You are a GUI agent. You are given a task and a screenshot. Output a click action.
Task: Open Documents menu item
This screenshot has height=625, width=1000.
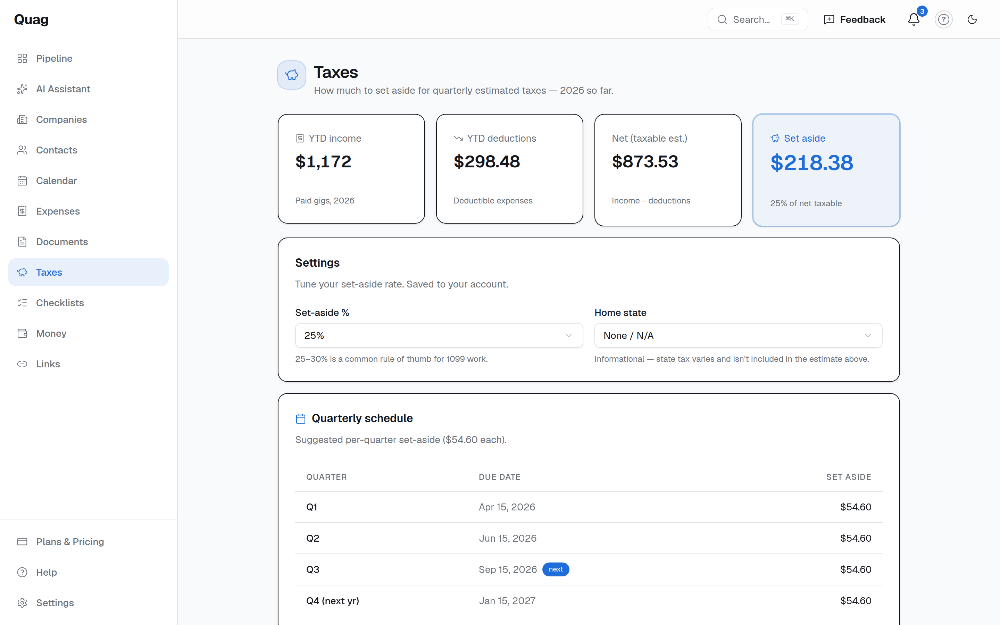pos(89,242)
